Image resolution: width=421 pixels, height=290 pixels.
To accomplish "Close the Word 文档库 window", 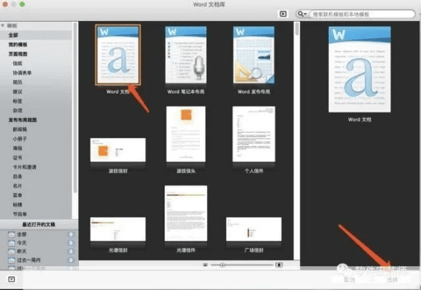I will coord(5,4).
